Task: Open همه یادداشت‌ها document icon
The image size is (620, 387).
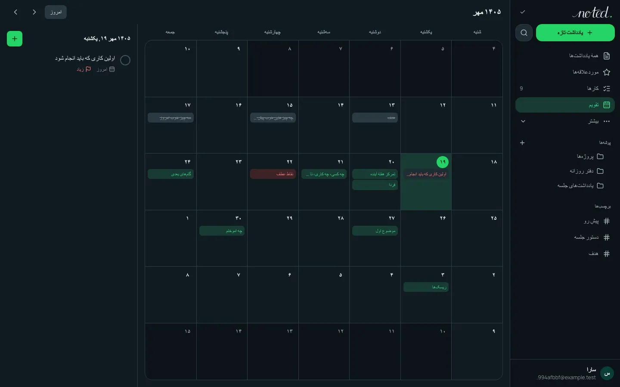Action: (607, 56)
